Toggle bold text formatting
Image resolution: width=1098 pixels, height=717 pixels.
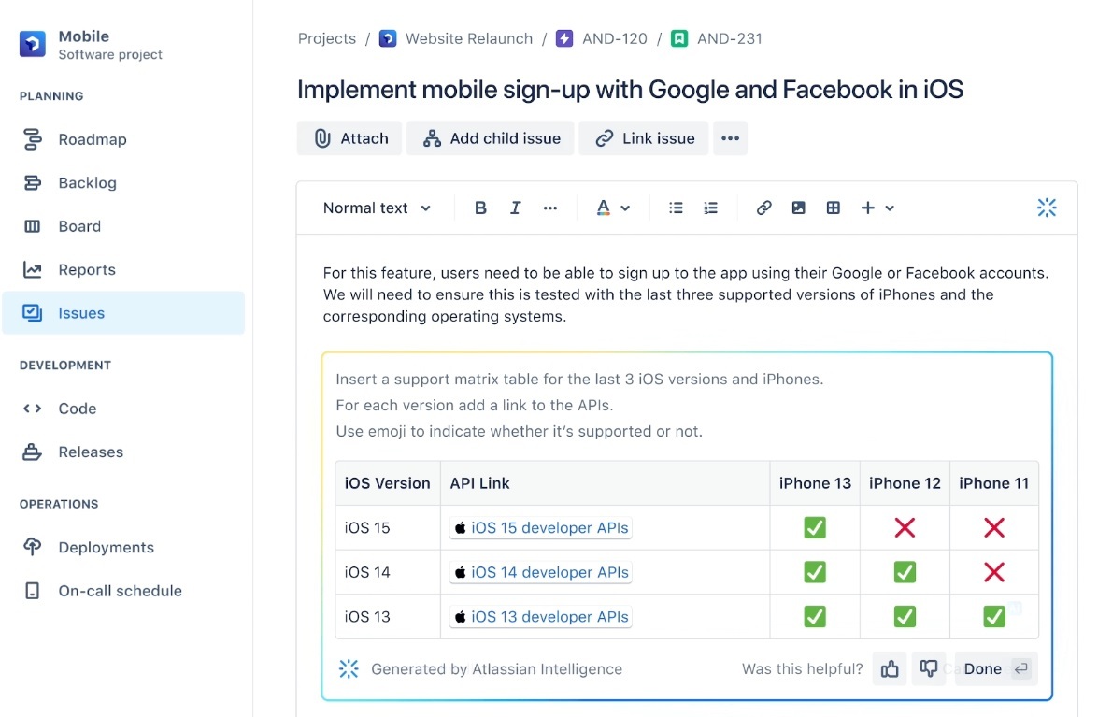pos(480,208)
